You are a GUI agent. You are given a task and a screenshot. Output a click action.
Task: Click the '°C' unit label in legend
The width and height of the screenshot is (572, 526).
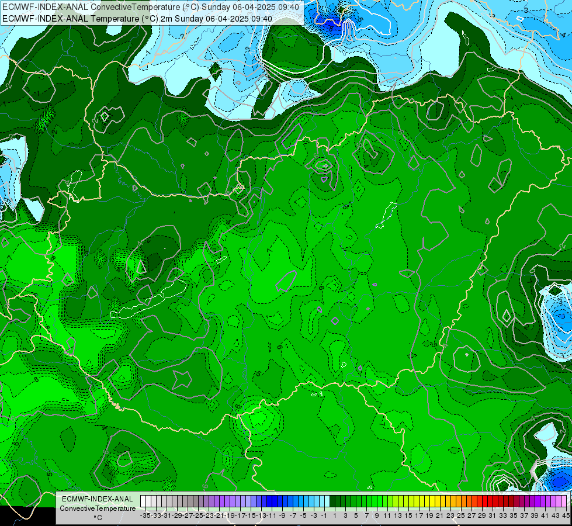tap(98, 518)
